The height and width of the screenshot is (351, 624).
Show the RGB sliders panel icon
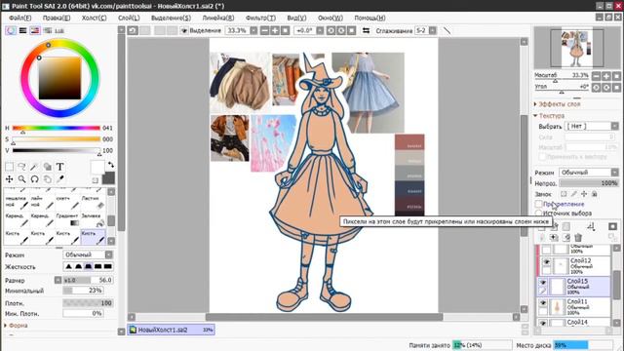coord(23,30)
